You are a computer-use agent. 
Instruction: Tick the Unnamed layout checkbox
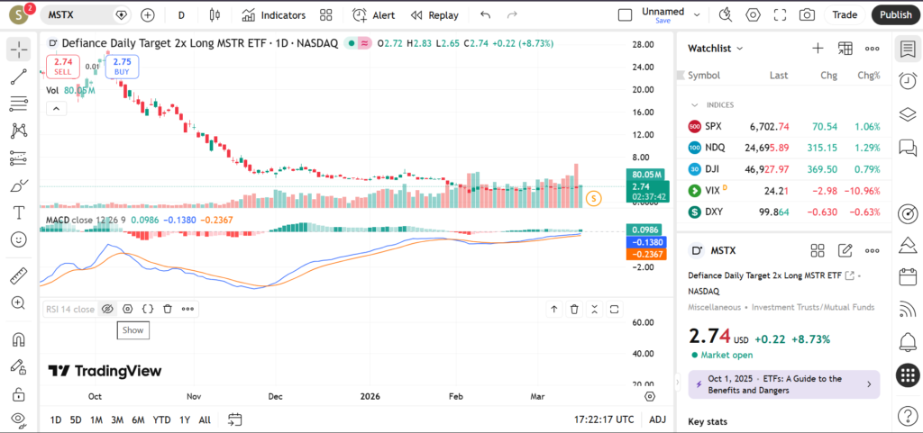tap(625, 15)
